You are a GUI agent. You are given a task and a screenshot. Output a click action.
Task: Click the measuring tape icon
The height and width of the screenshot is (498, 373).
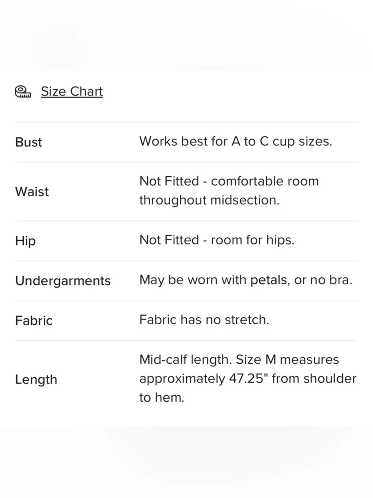click(23, 92)
